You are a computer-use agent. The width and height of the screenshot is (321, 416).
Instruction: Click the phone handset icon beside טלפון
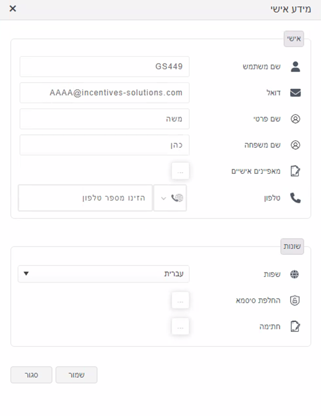[x=295, y=198]
